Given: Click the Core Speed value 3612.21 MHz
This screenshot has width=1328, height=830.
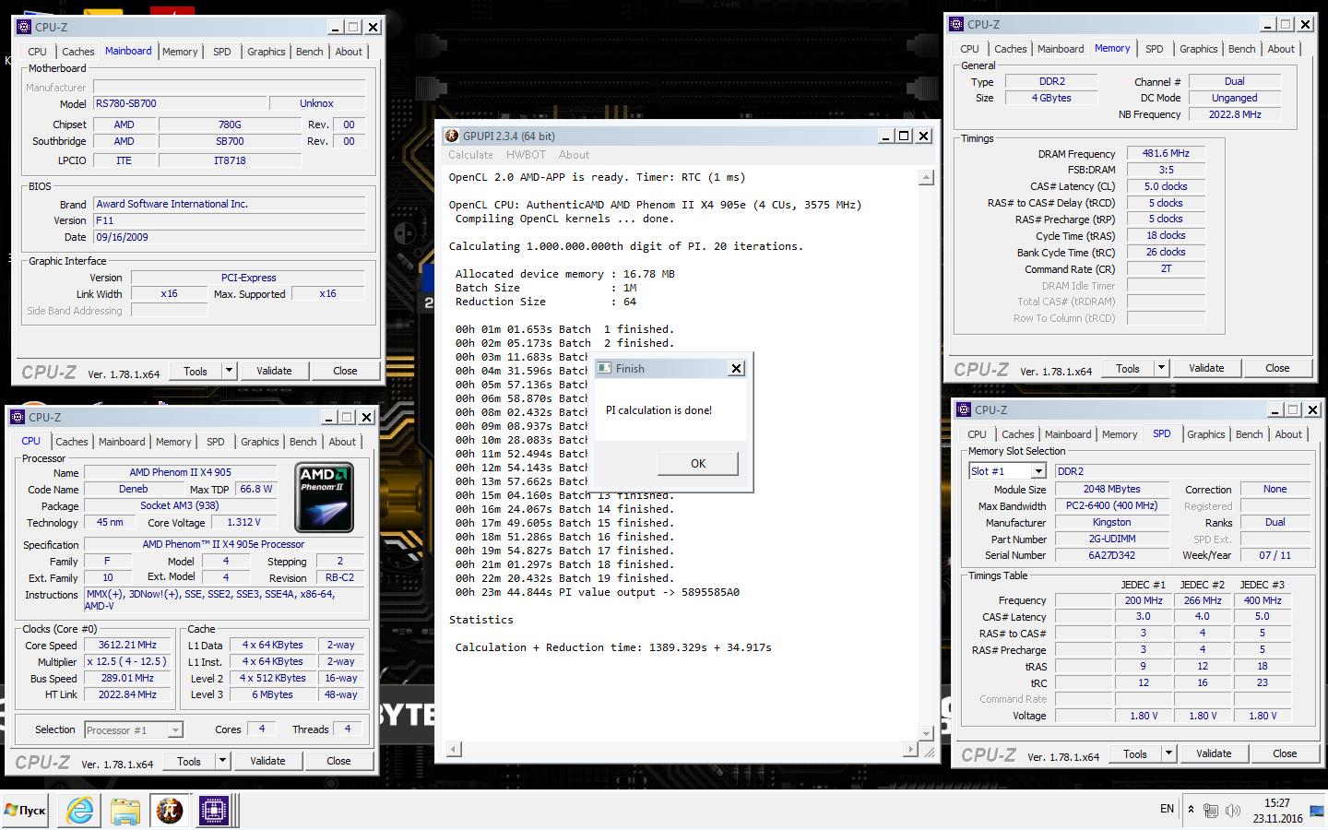Looking at the screenshot, I should (x=128, y=646).
